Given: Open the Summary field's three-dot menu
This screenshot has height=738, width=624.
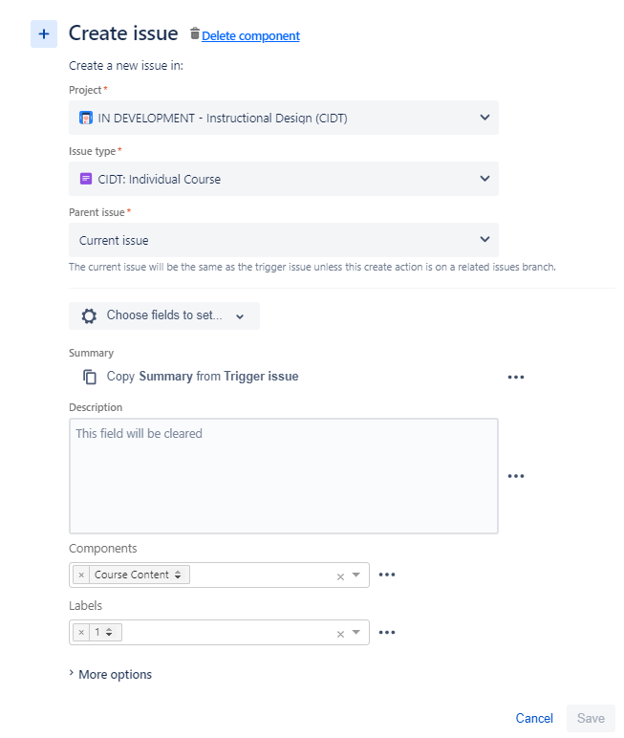Looking at the screenshot, I should (x=516, y=377).
